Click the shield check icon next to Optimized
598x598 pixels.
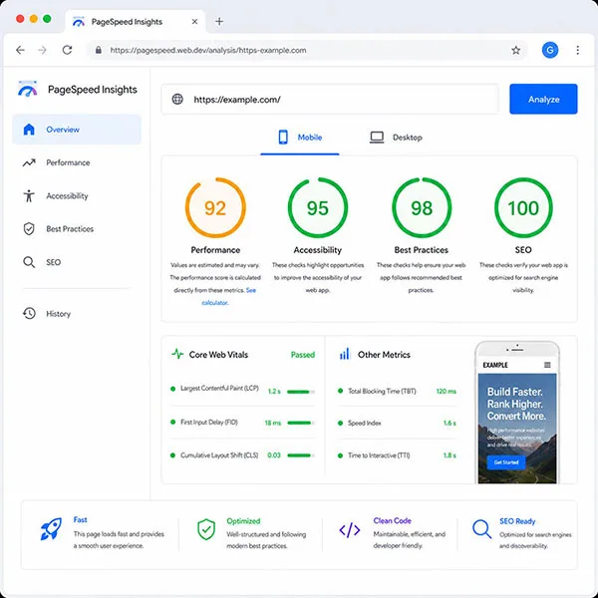pos(206,529)
